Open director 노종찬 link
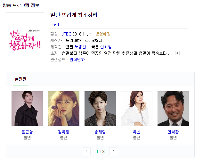Screen dimensions: 203x159 coord(80,47)
